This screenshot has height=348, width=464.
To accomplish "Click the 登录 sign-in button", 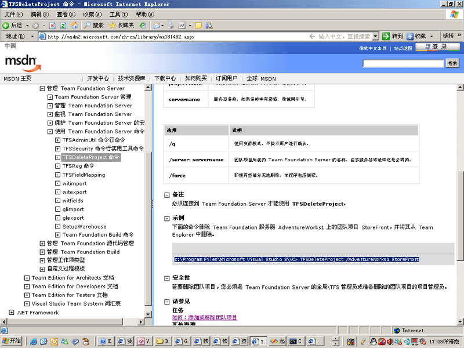I will [437, 47].
